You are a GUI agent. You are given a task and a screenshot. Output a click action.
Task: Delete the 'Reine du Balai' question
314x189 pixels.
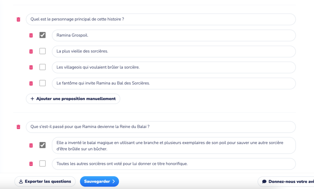pyautogui.click(x=18, y=127)
